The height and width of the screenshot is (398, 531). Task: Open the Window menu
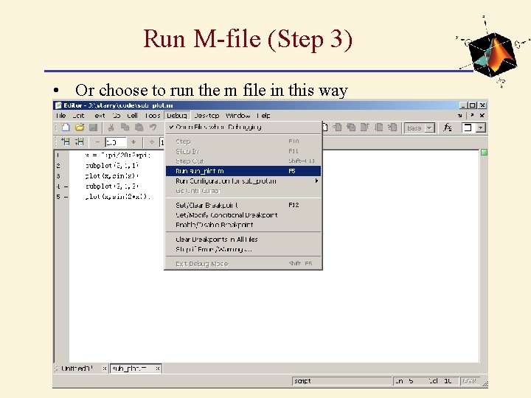tap(237, 116)
